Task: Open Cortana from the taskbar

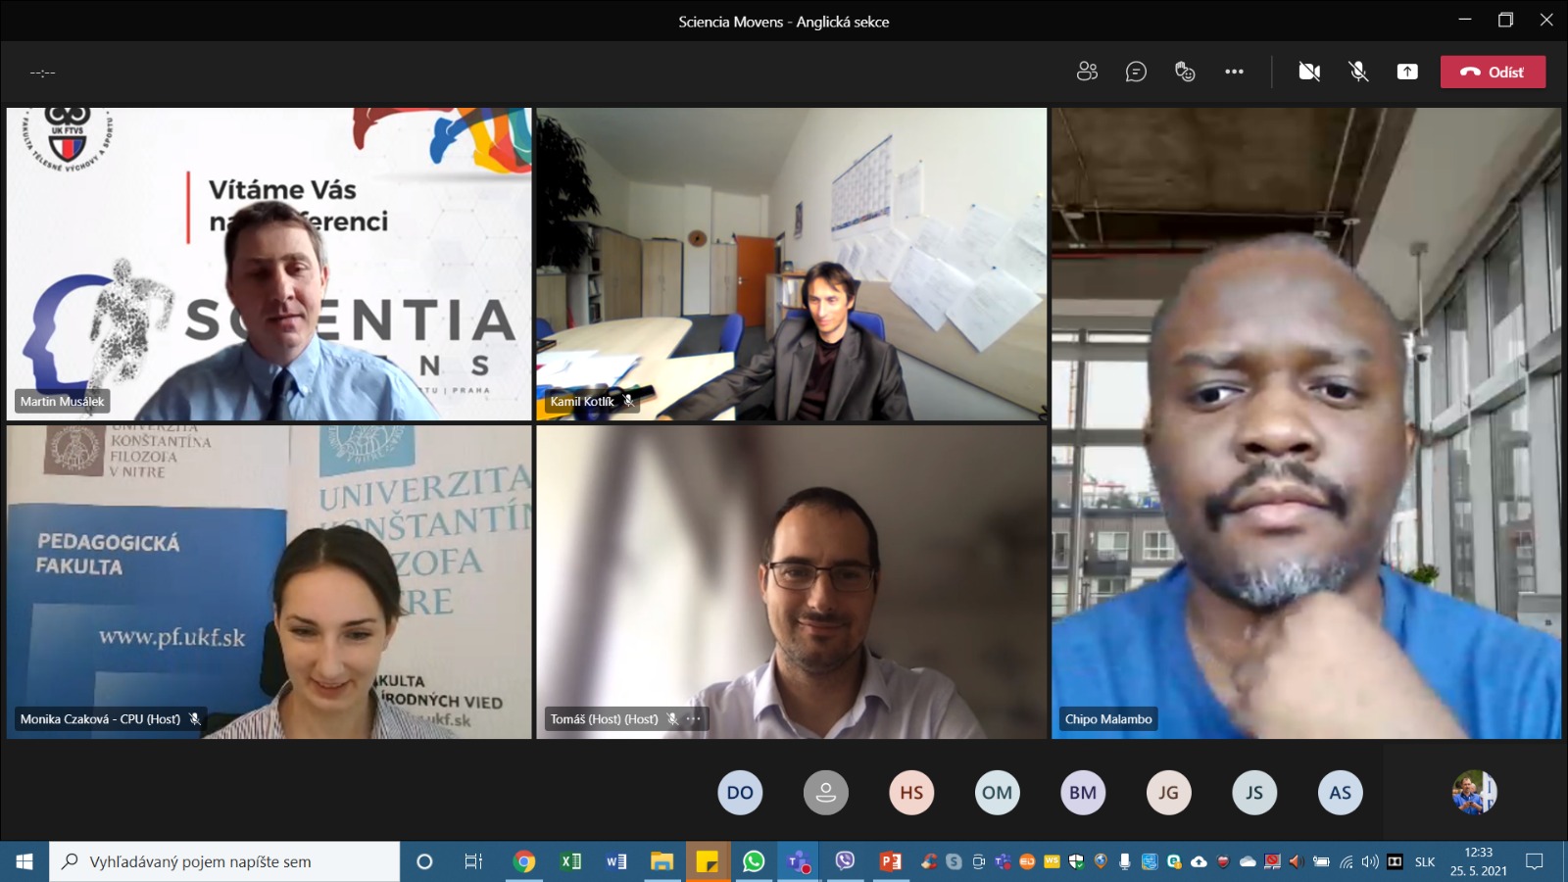Action: point(424,861)
